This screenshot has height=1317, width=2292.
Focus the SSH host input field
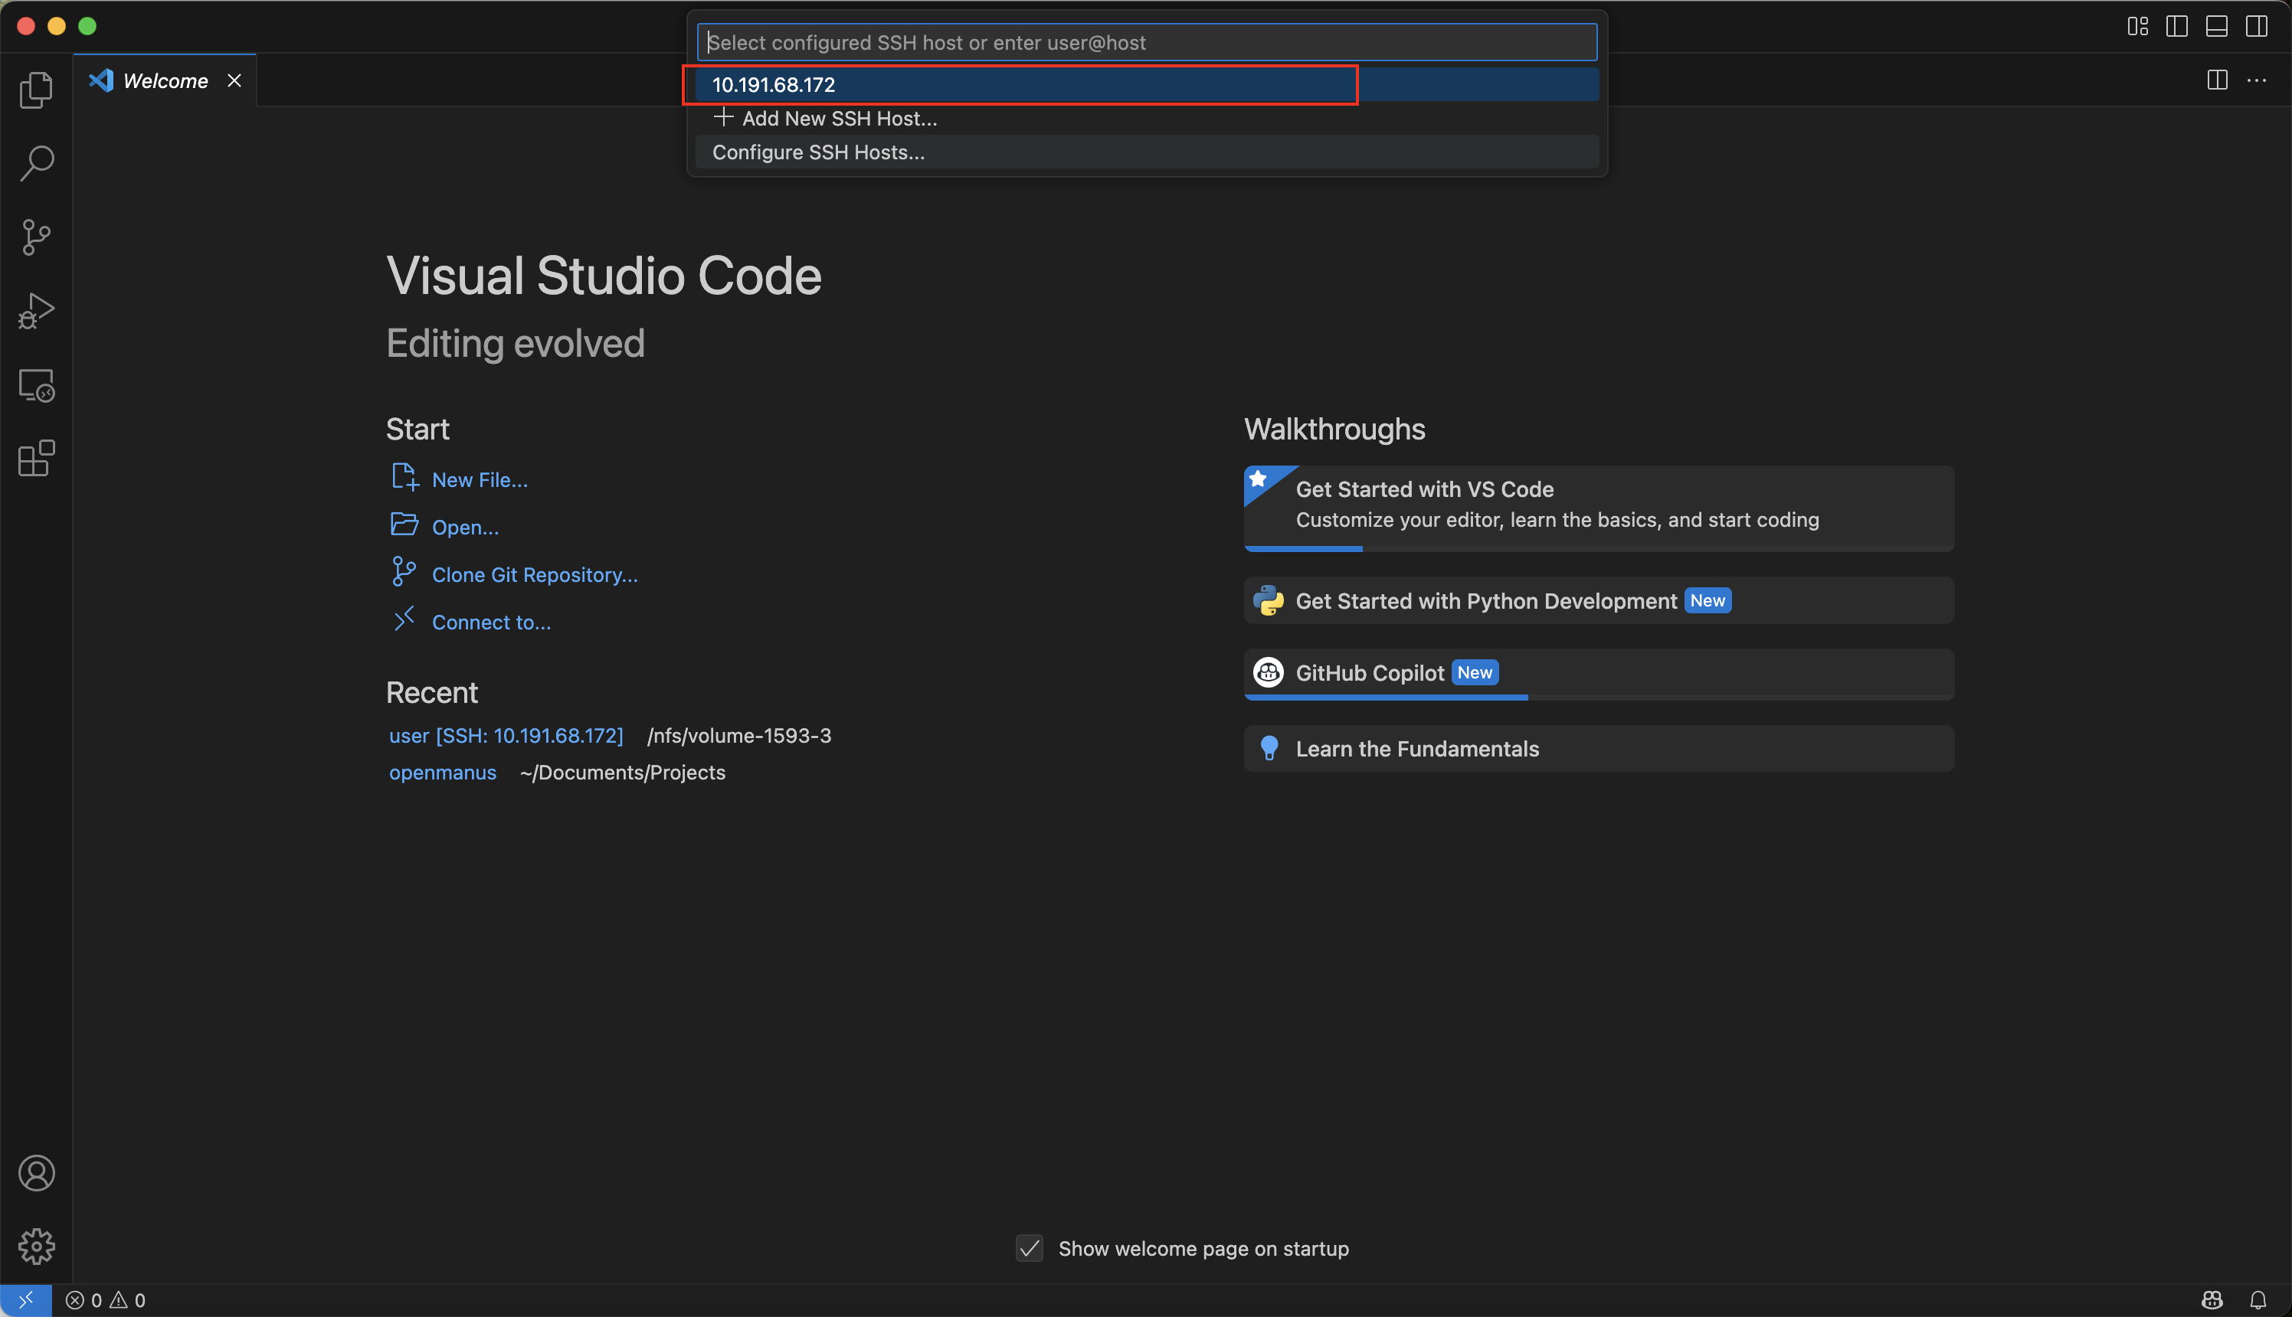coord(1147,43)
